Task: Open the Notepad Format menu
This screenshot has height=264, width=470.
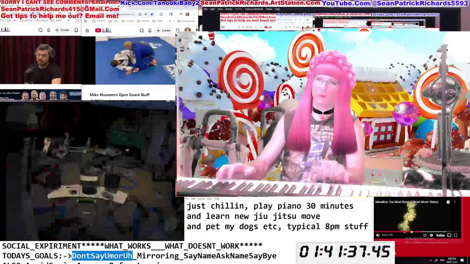Action: pyautogui.click(x=201, y=199)
